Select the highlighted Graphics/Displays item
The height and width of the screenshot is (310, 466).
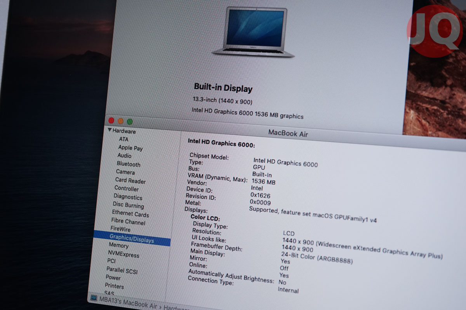point(132,238)
